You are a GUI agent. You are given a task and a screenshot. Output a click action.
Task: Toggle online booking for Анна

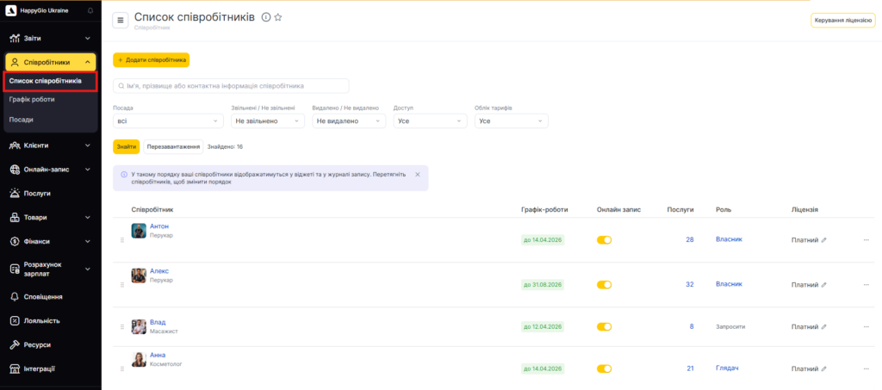point(604,368)
